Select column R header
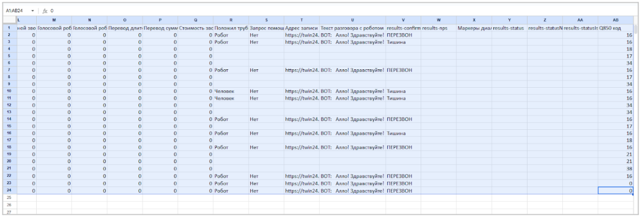The image size is (641, 218). click(231, 20)
